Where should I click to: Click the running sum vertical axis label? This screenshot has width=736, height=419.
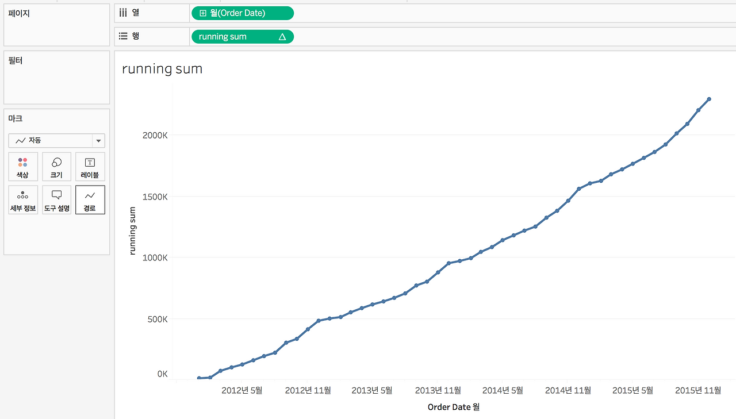[132, 230]
